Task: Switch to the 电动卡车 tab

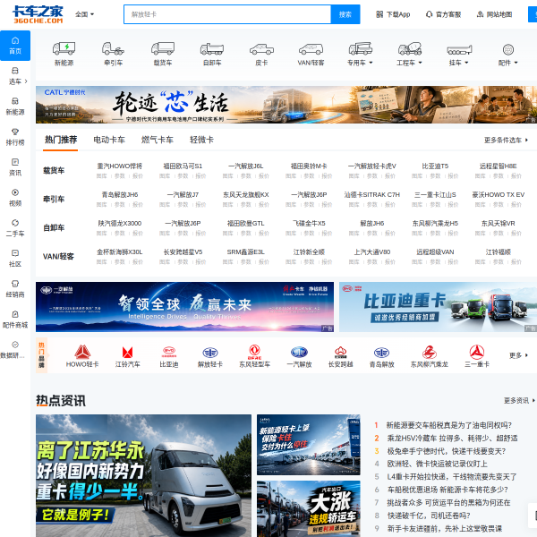Action: click(109, 140)
